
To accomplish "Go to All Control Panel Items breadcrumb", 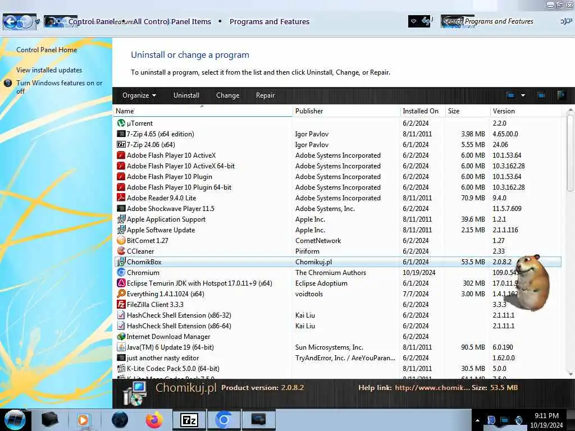I will tap(172, 22).
